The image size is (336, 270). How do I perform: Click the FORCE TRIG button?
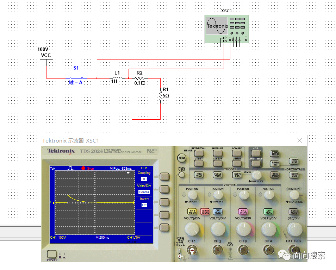tap(218, 175)
